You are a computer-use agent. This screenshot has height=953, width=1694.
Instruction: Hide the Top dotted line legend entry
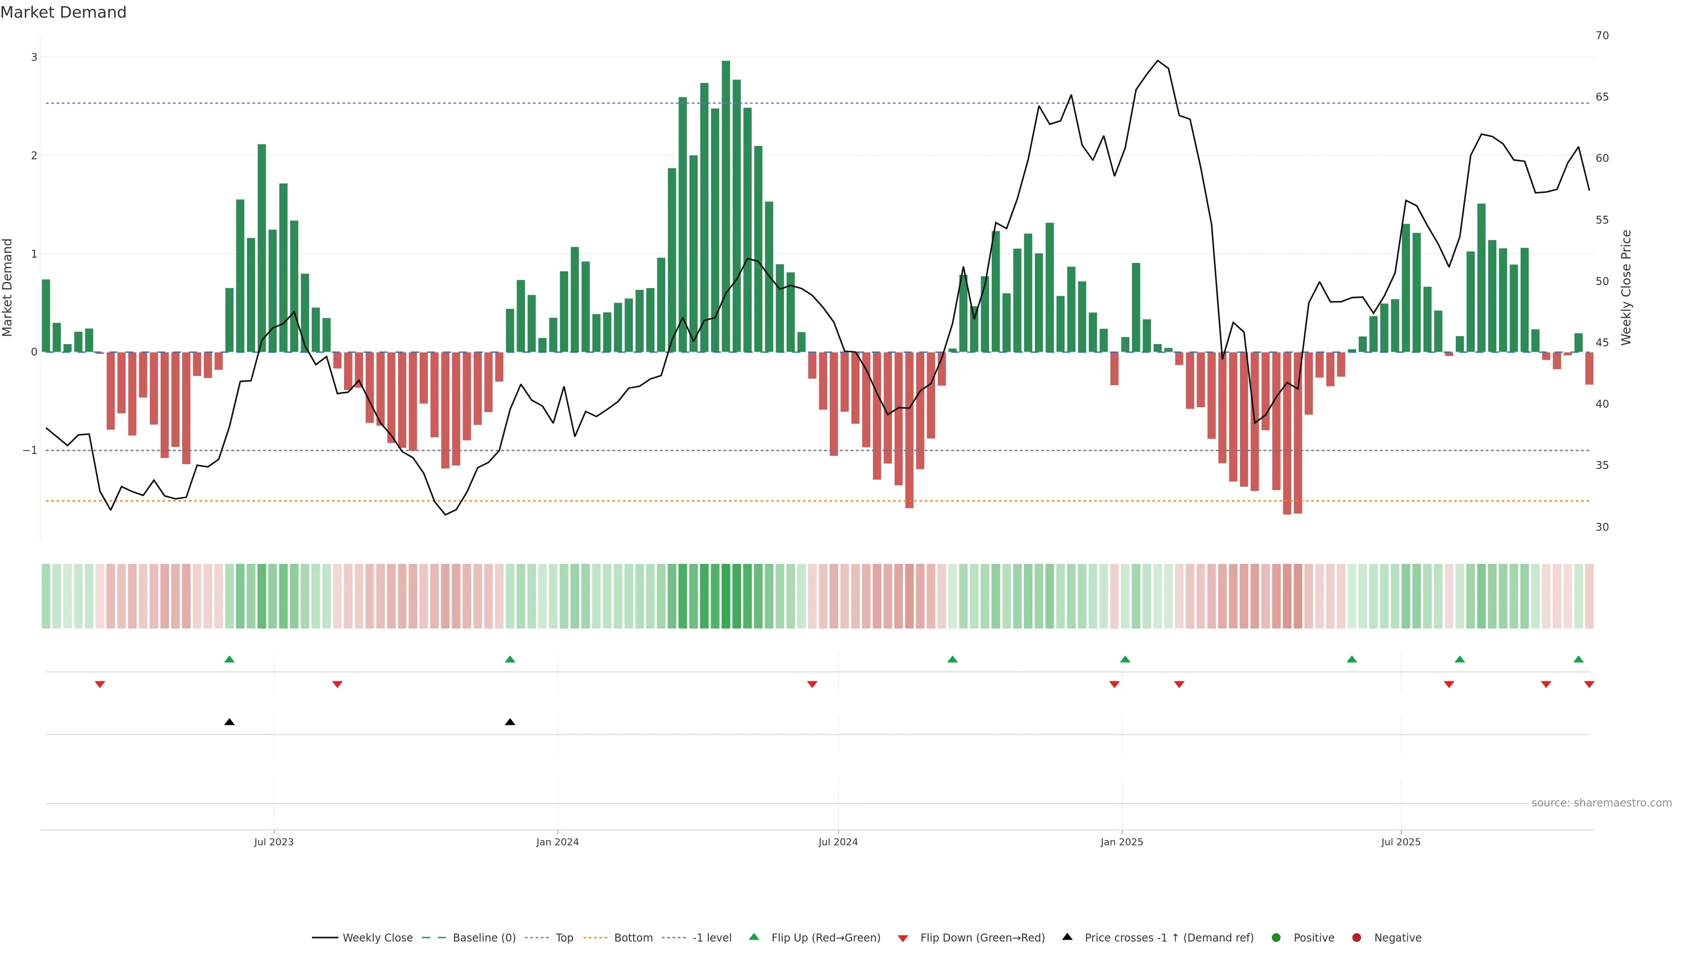pos(564,938)
